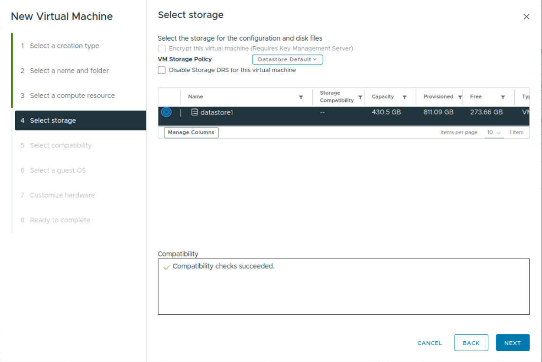Click the BACK button

[471, 343]
